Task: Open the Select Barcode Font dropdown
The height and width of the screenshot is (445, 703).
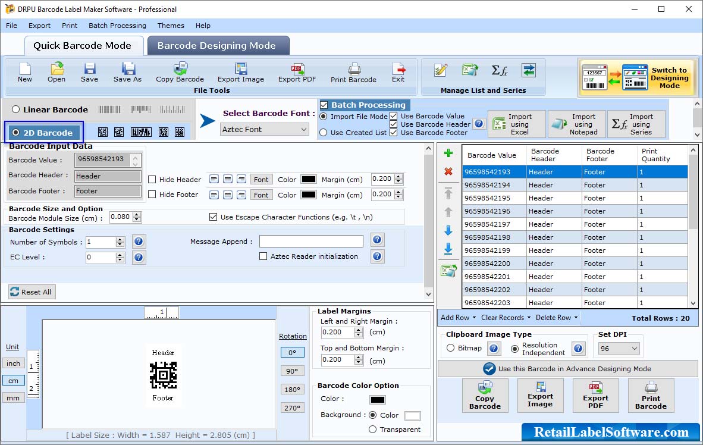Action: pos(265,130)
